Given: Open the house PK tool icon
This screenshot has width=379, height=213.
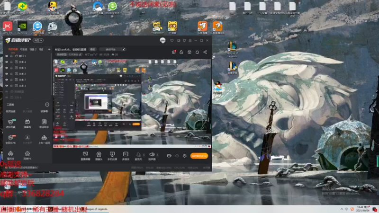Looking at the screenshot, I should pos(27,155).
